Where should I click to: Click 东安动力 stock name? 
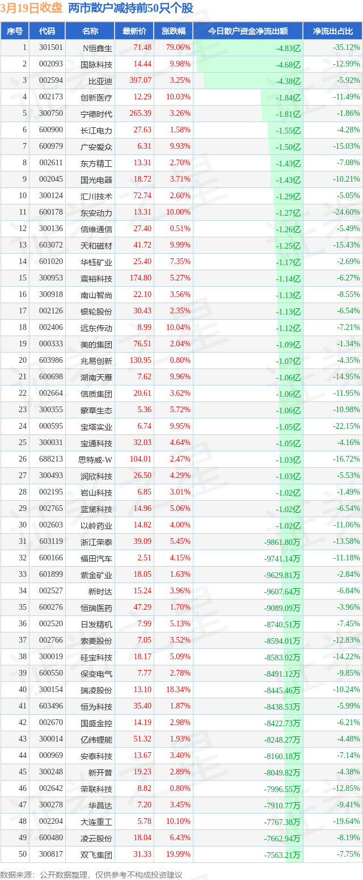pyautogui.click(x=96, y=212)
